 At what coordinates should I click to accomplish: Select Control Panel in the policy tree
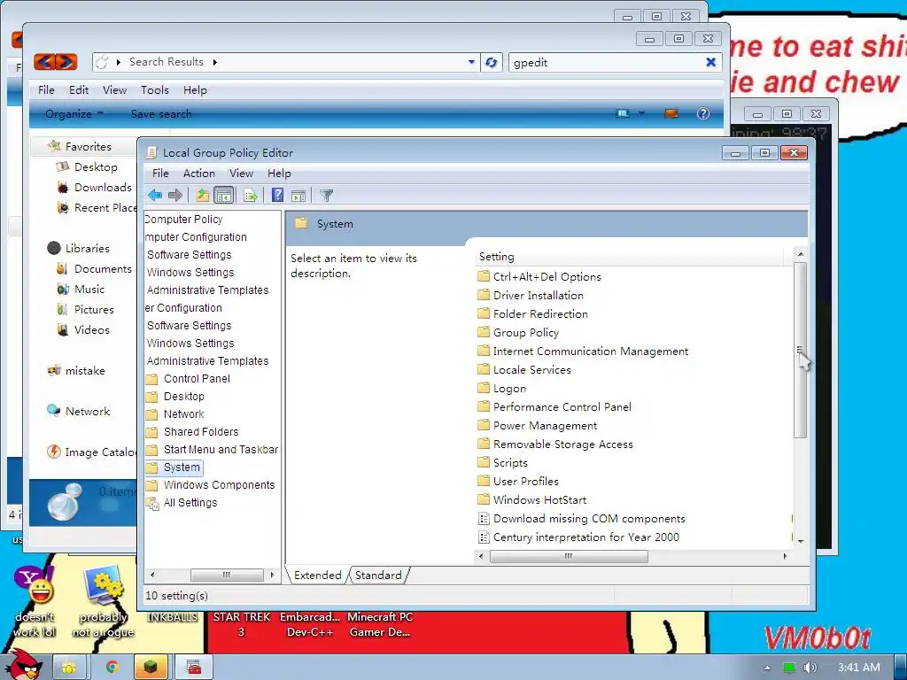(197, 378)
